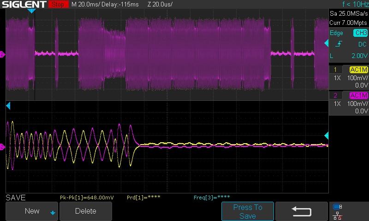Open the New dropdown in save menu
369x221 pixels.
click(x=32, y=211)
